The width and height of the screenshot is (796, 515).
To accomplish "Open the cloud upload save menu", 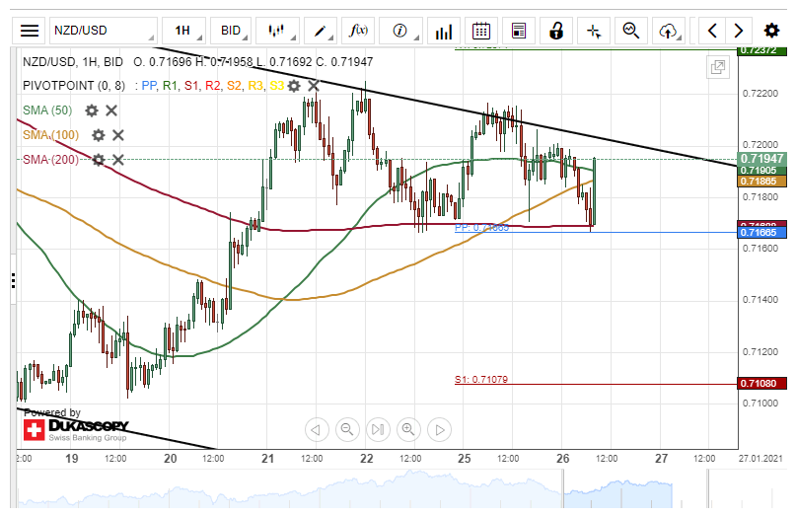I will 669,31.
